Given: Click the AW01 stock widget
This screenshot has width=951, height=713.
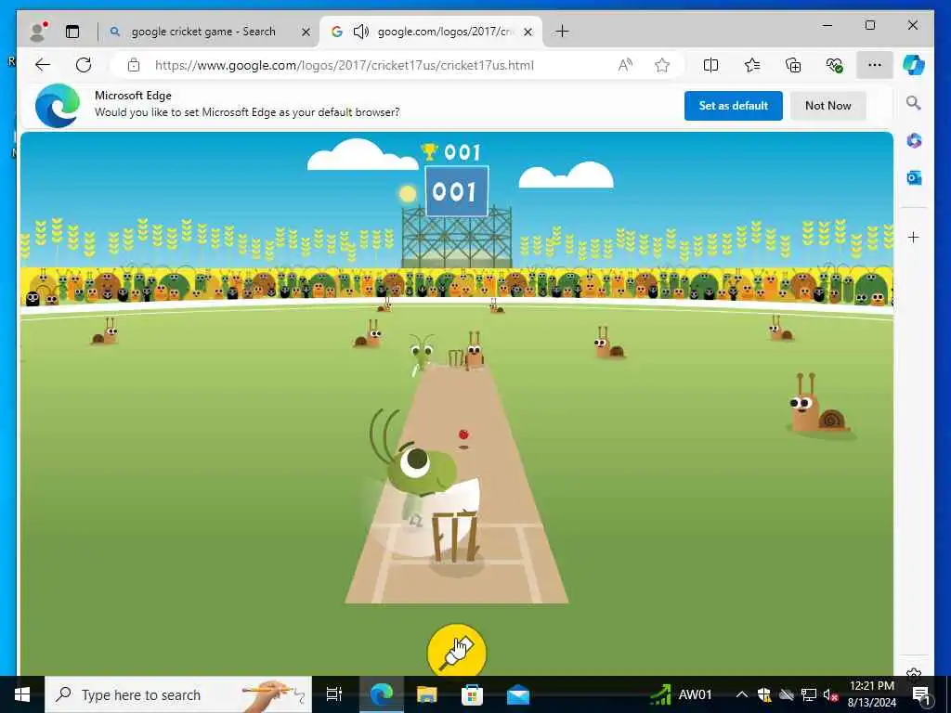Looking at the screenshot, I should pyautogui.click(x=681, y=694).
